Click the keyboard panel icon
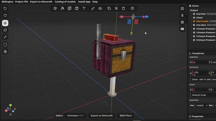 tap(182, 8)
